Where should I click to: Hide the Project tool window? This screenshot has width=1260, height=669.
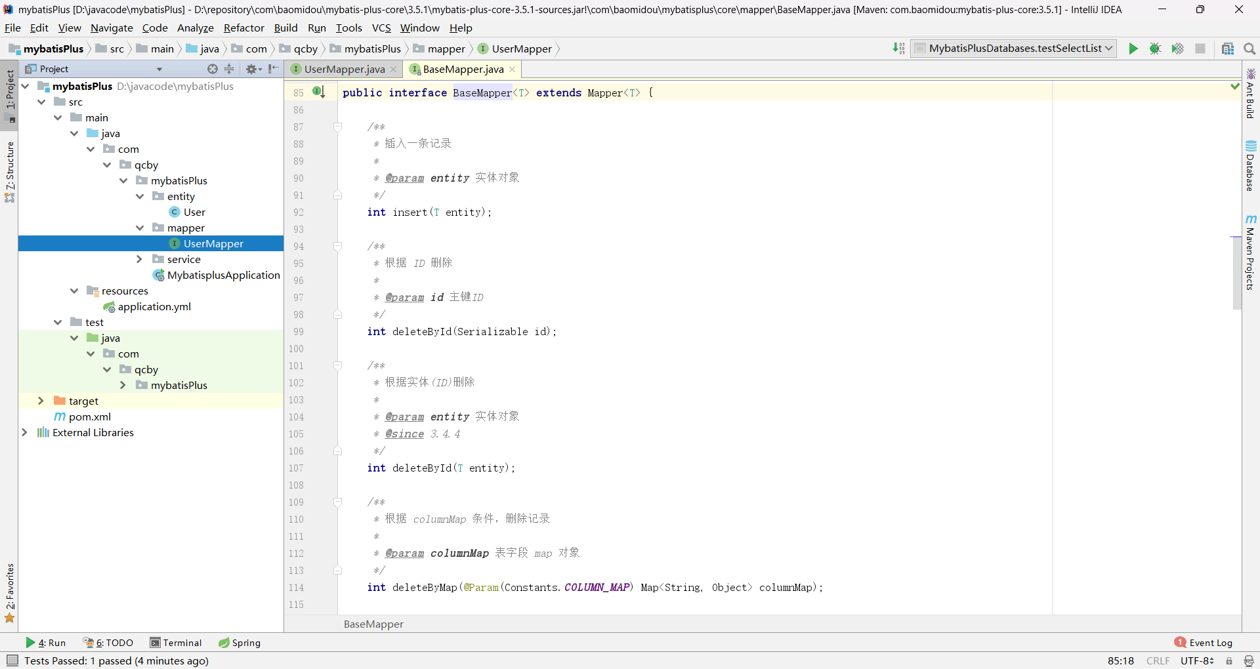point(274,69)
